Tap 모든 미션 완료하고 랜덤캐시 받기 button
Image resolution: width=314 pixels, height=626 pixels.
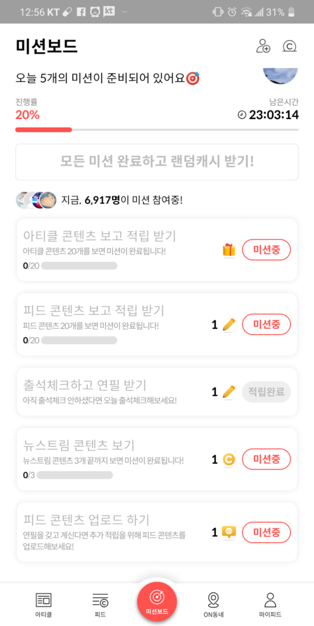pos(157,162)
